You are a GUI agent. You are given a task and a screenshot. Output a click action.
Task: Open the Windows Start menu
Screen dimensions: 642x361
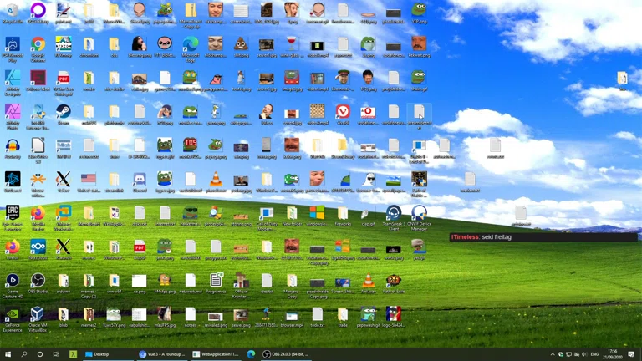8,354
